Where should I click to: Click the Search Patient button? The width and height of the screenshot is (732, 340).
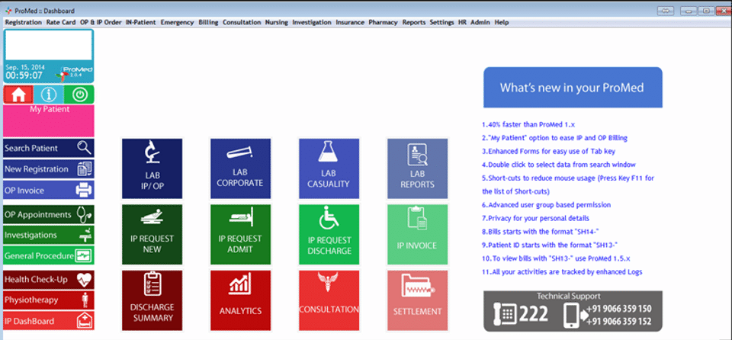pyautogui.click(x=49, y=148)
